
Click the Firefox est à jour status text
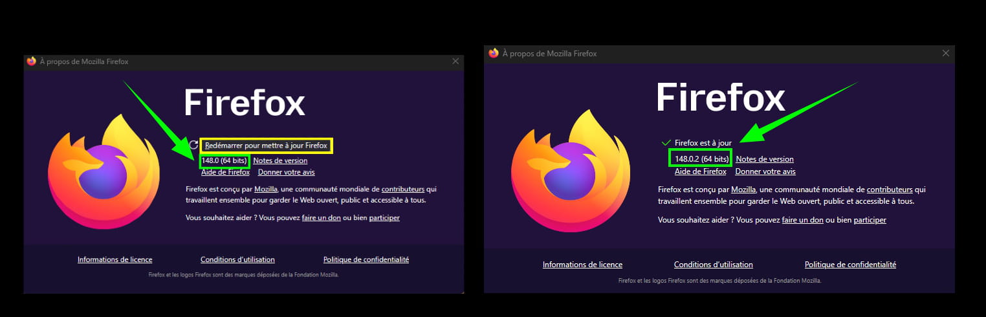click(703, 142)
